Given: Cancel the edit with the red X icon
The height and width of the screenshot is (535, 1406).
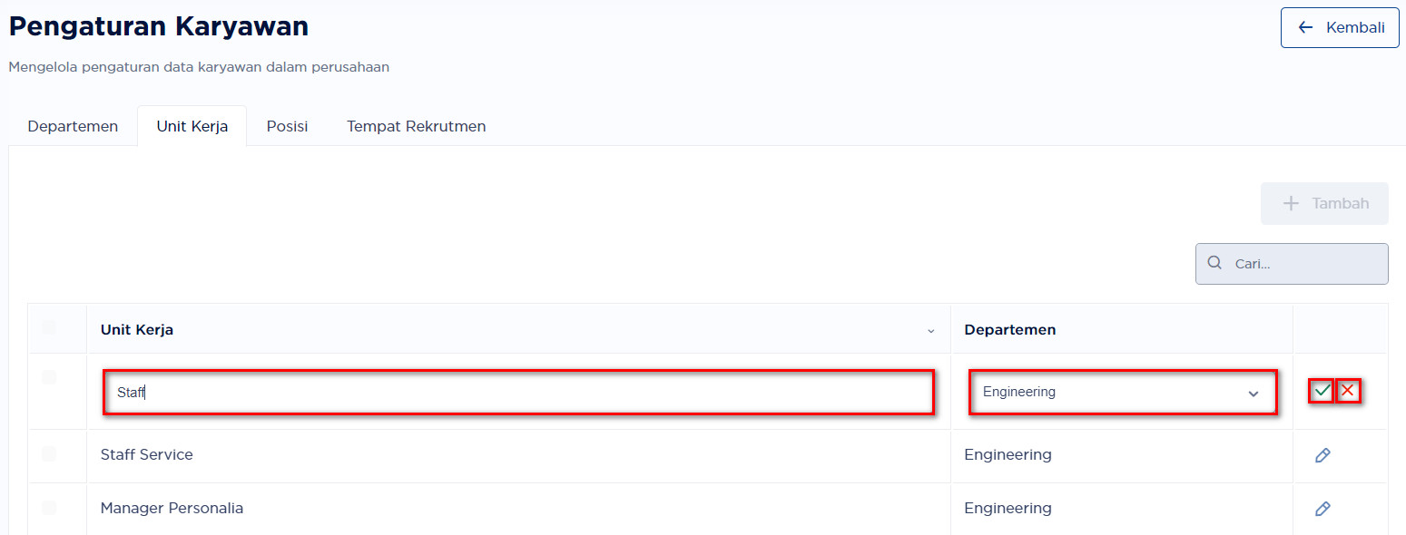Looking at the screenshot, I should [1348, 391].
